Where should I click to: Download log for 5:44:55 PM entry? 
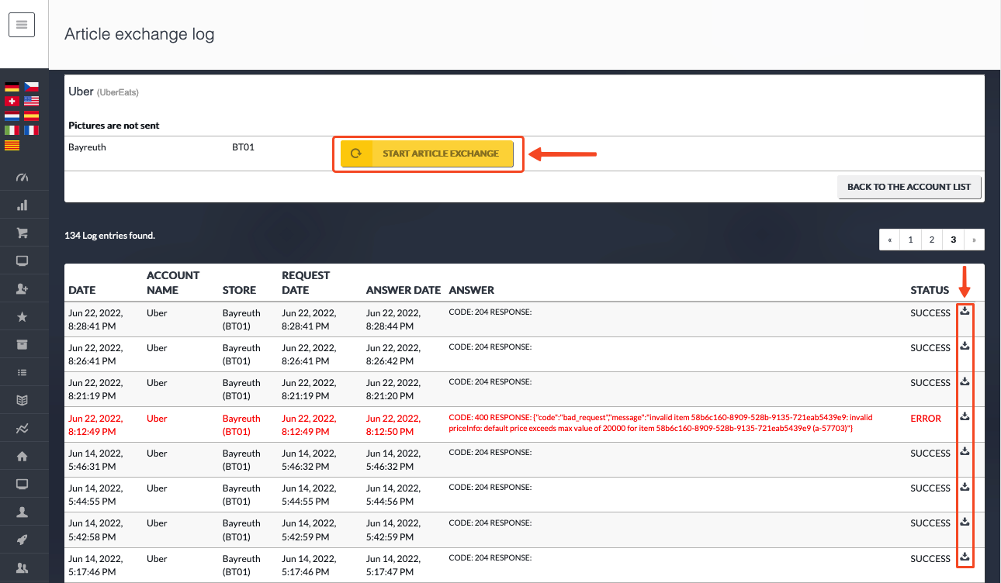(x=965, y=486)
